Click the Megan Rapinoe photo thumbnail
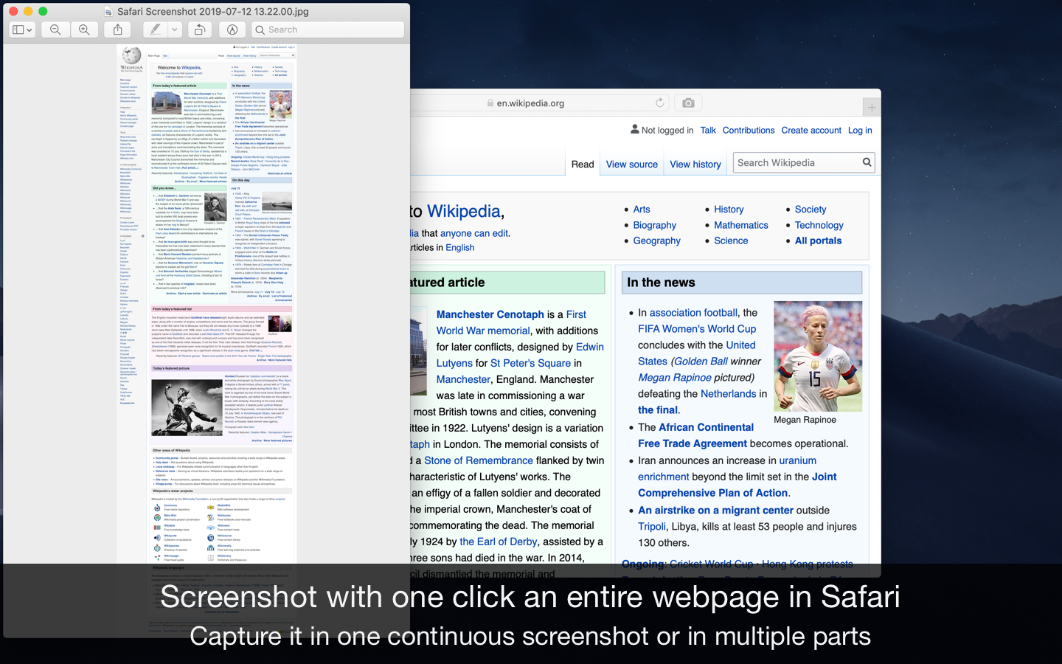1062x664 pixels. tap(818, 356)
